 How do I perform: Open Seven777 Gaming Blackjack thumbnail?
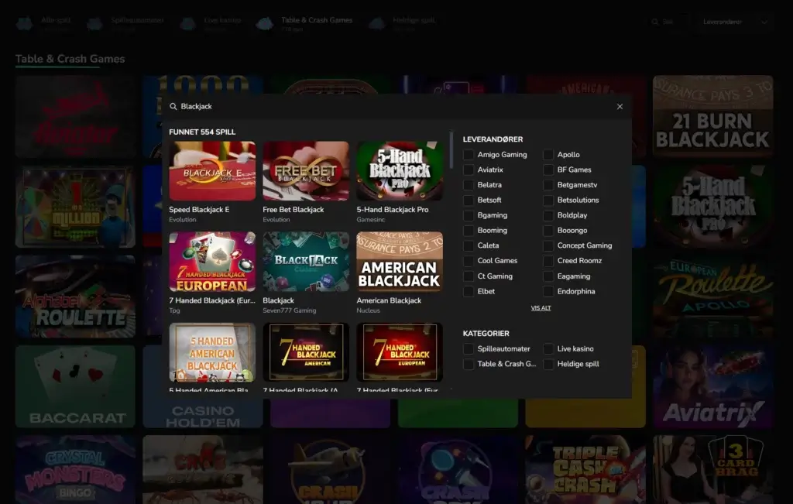[306, 262]
